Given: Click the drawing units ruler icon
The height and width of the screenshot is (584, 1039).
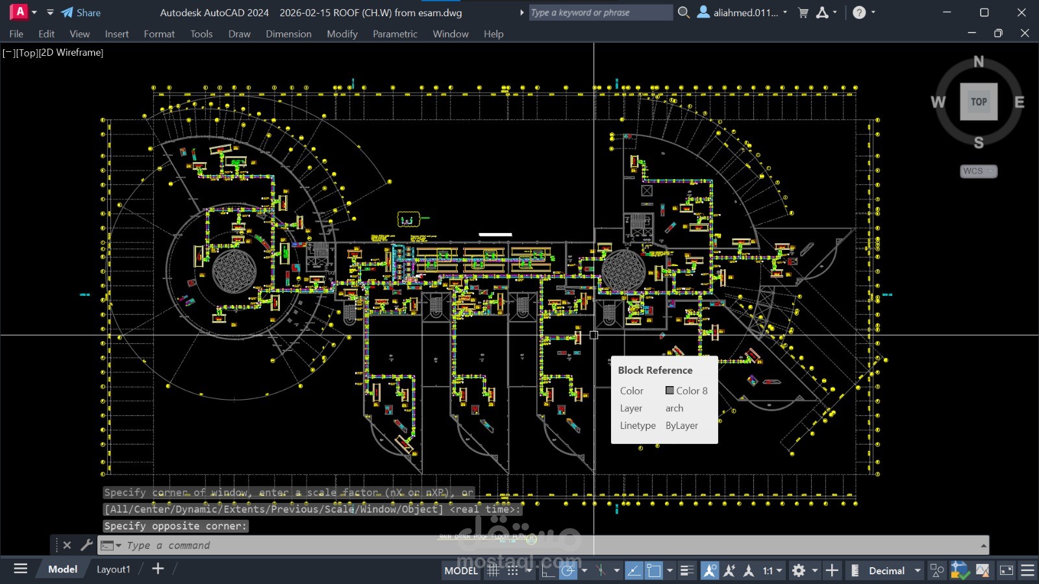Looking at the screenshot, I should coord(855,570).
